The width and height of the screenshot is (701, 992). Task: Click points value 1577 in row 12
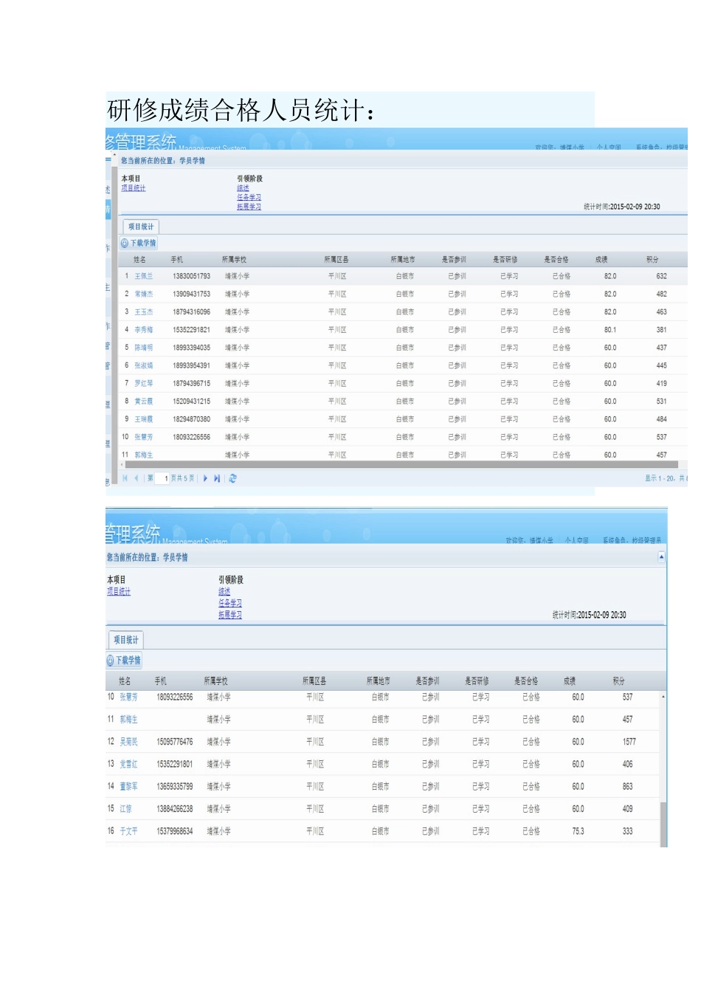tap(629, 742)
